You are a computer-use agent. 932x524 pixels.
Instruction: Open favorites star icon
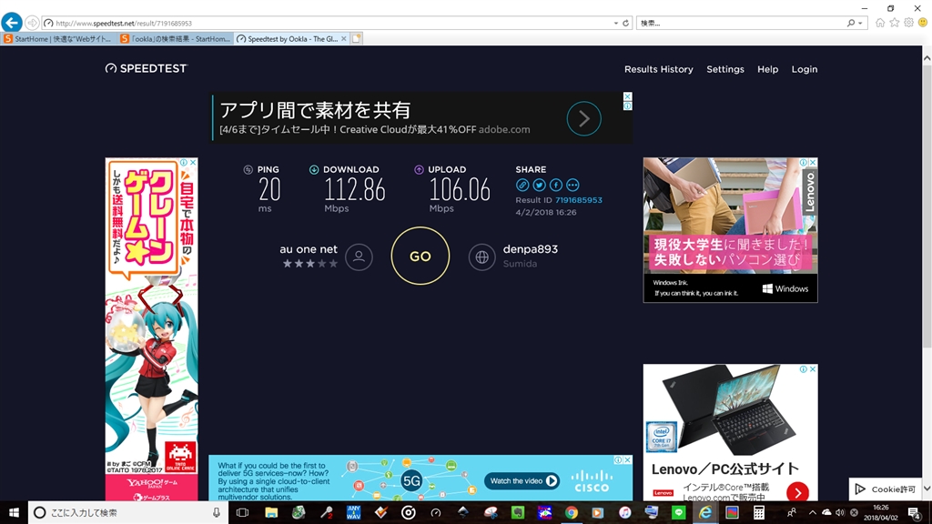pyautogui.click(x=895, y=23)
